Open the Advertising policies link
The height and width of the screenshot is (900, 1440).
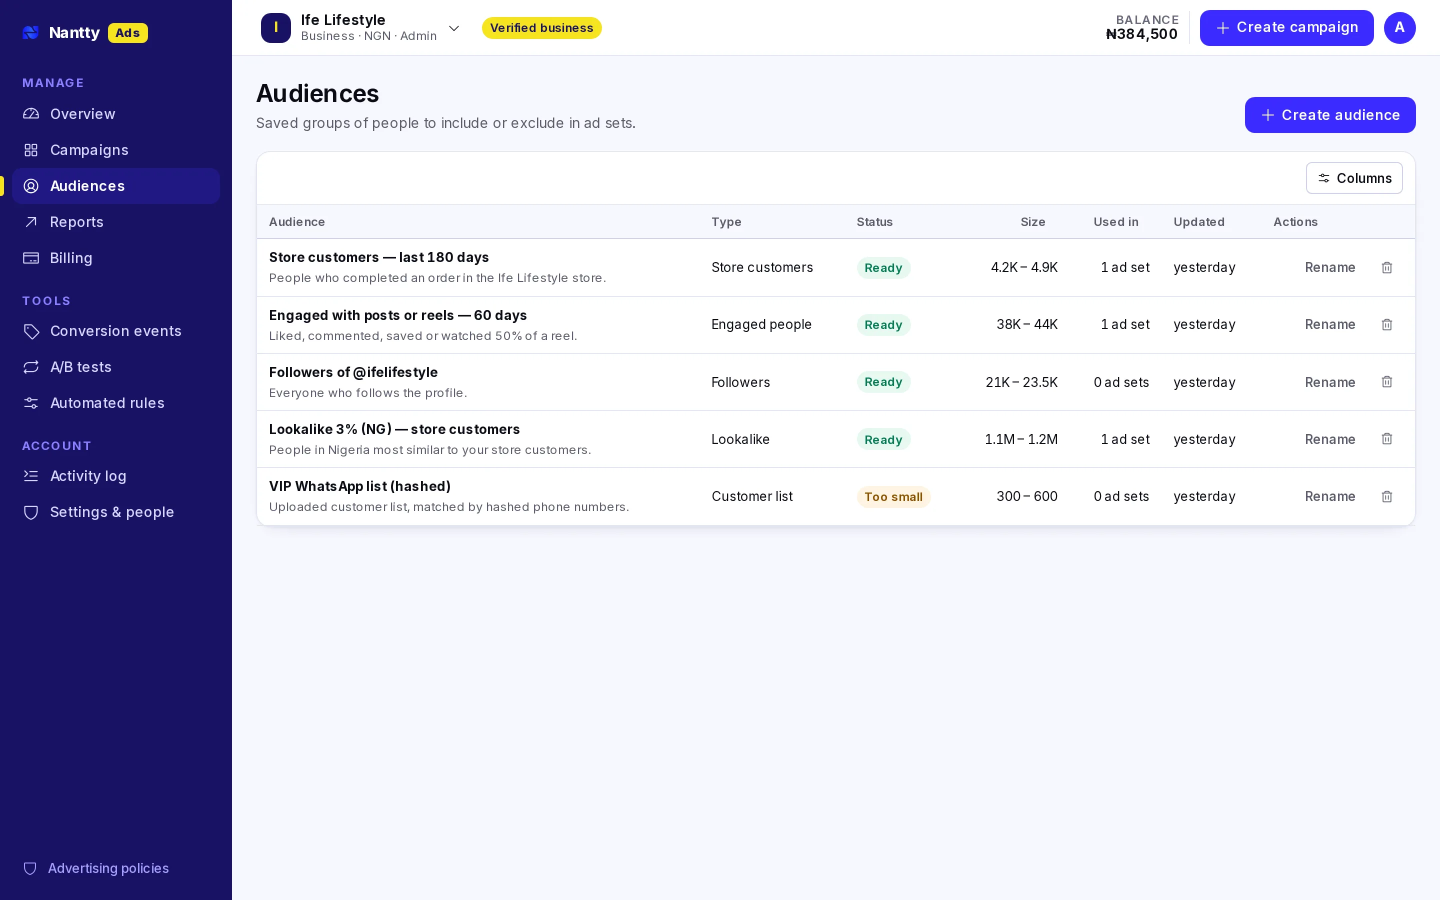96,868
